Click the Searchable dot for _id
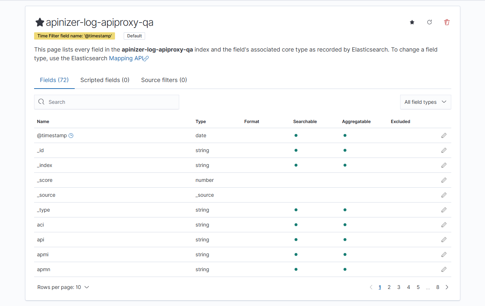485x306 pixels. click(296, 150)
